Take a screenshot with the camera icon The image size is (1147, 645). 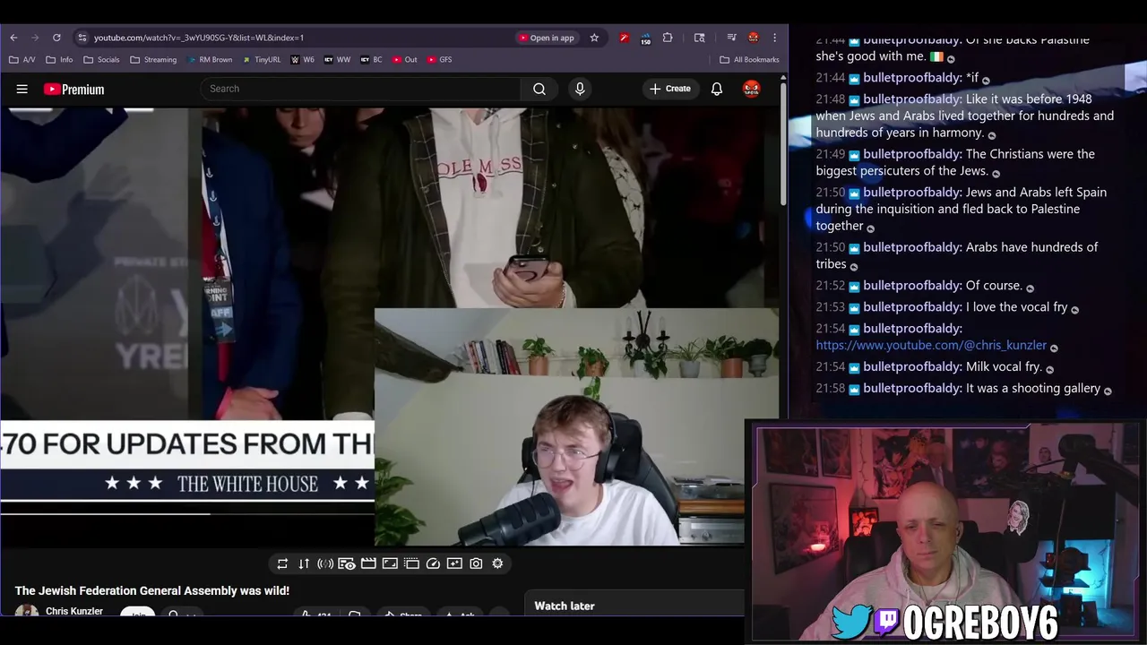point(476,563)
